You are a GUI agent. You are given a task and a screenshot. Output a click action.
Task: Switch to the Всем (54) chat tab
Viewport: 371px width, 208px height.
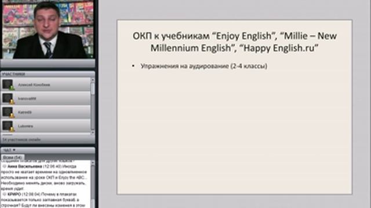(x=13, y=157)
